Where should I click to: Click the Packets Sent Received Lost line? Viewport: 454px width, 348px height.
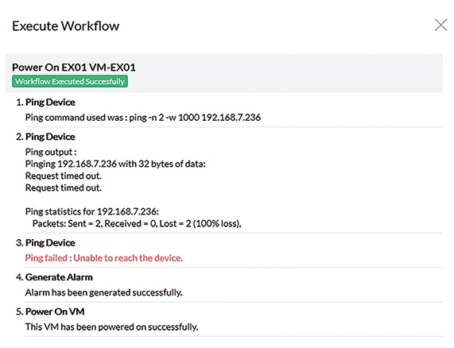coord(137,223)
